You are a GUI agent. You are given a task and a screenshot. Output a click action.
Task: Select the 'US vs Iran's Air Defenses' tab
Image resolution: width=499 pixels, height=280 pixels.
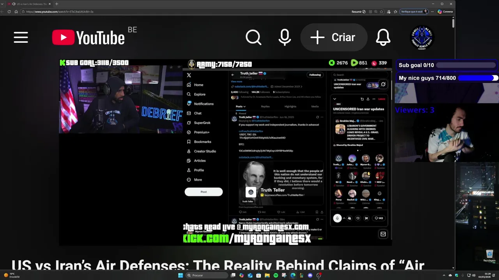pos(29,4)
